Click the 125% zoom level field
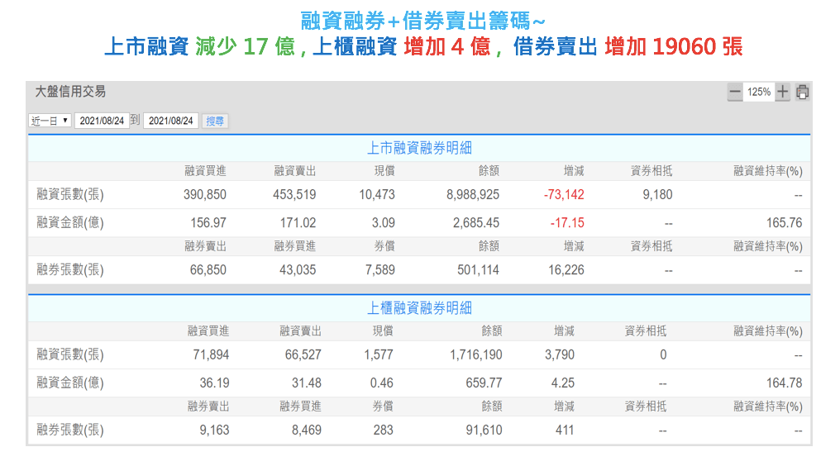Image resolution: width=840 pixels, height=466 pixels. (x=758, y=93)
